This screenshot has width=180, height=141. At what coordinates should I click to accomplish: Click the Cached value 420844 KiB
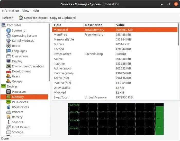tap(123, 49)
